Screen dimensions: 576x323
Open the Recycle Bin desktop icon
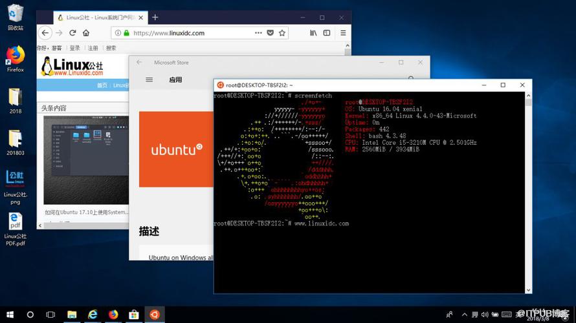15,17
